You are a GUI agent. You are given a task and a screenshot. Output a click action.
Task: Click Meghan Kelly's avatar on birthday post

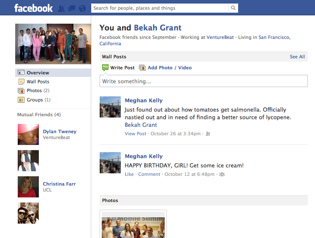pos(110,163)
